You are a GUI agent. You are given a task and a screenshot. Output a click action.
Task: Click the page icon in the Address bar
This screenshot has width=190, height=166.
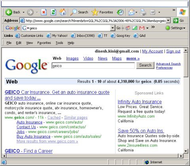coord(22,21)
